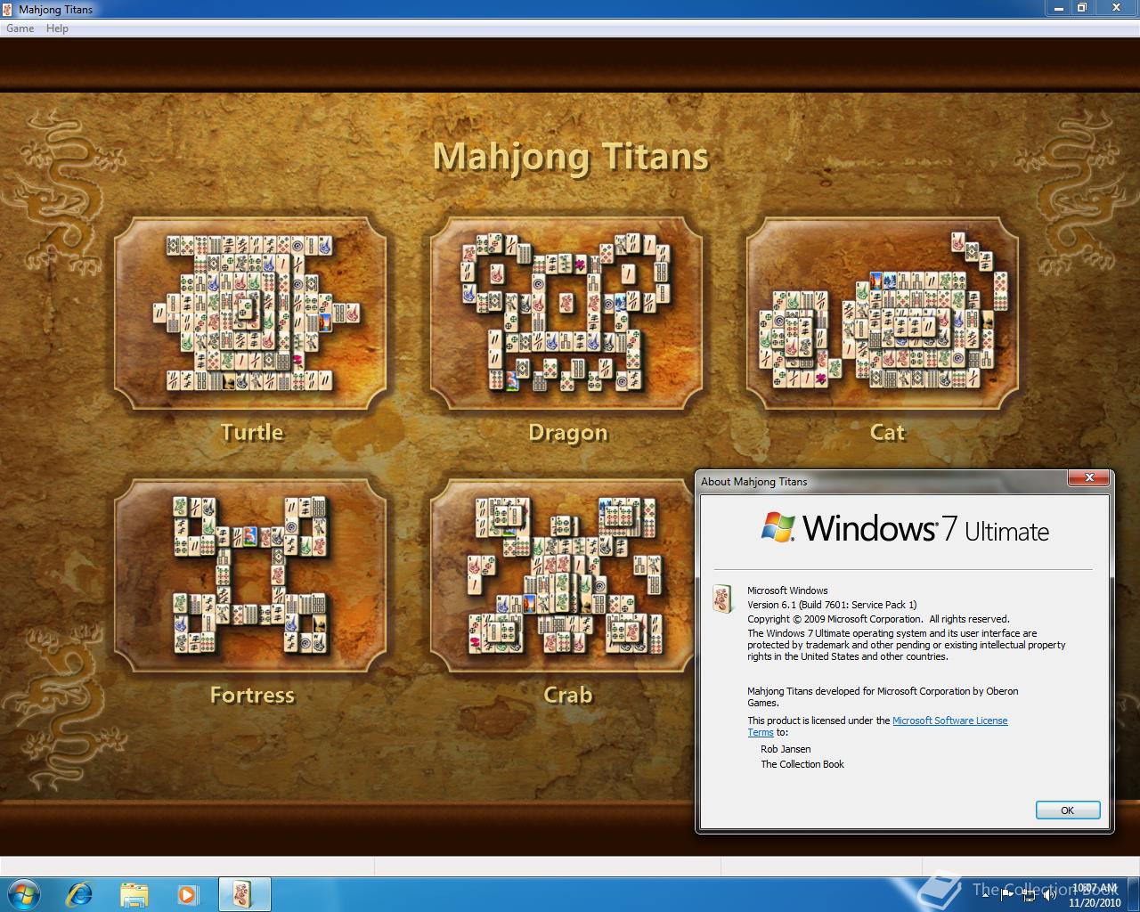This screenshot has width=1140, height=912.
Task: Click the Turtle layout label
Action: (252, 433)
